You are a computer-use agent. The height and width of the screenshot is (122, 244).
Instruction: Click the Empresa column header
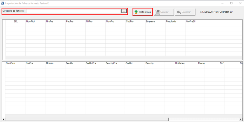tap(155, 21)
